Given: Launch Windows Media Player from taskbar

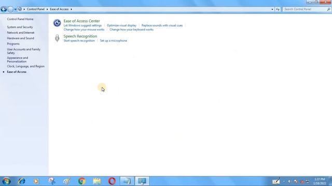Looking at the screenshot, I should 36,181.
